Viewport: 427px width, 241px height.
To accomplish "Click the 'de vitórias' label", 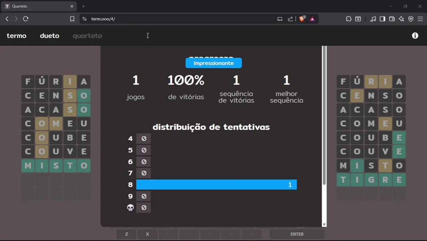I will [x=186, y=97].
